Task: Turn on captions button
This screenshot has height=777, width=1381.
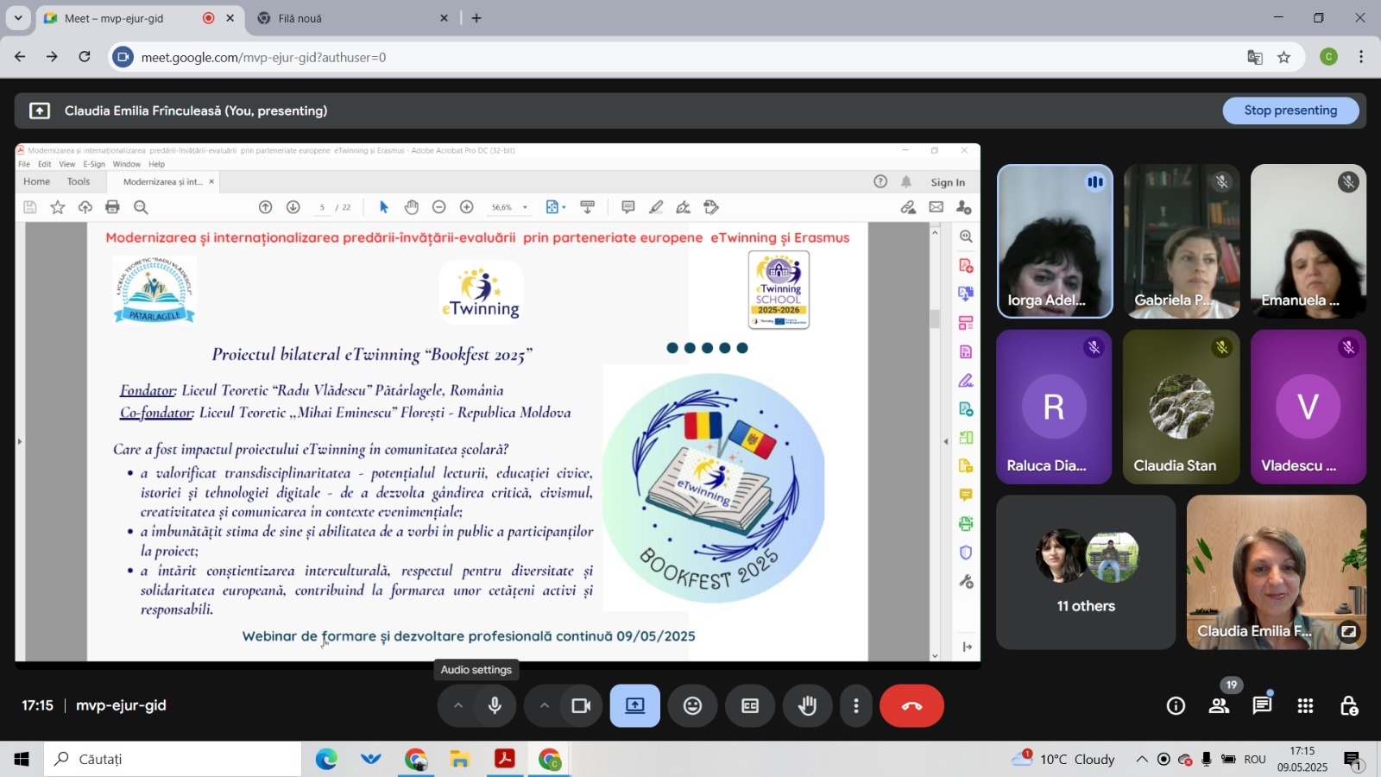Action: (750, 706)
